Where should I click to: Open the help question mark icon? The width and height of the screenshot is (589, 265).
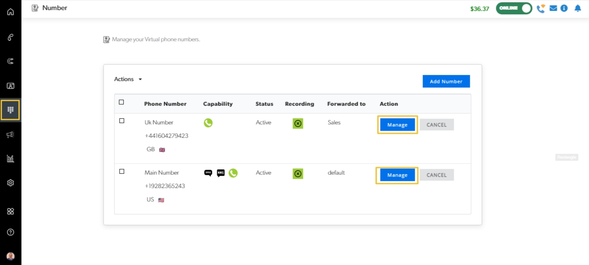(10, 232)
